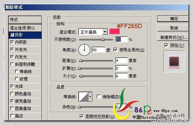This screenshot has width=193, height=125.
Task: Select the 样式 styles panel entry
Action: (x=25, y=19)
